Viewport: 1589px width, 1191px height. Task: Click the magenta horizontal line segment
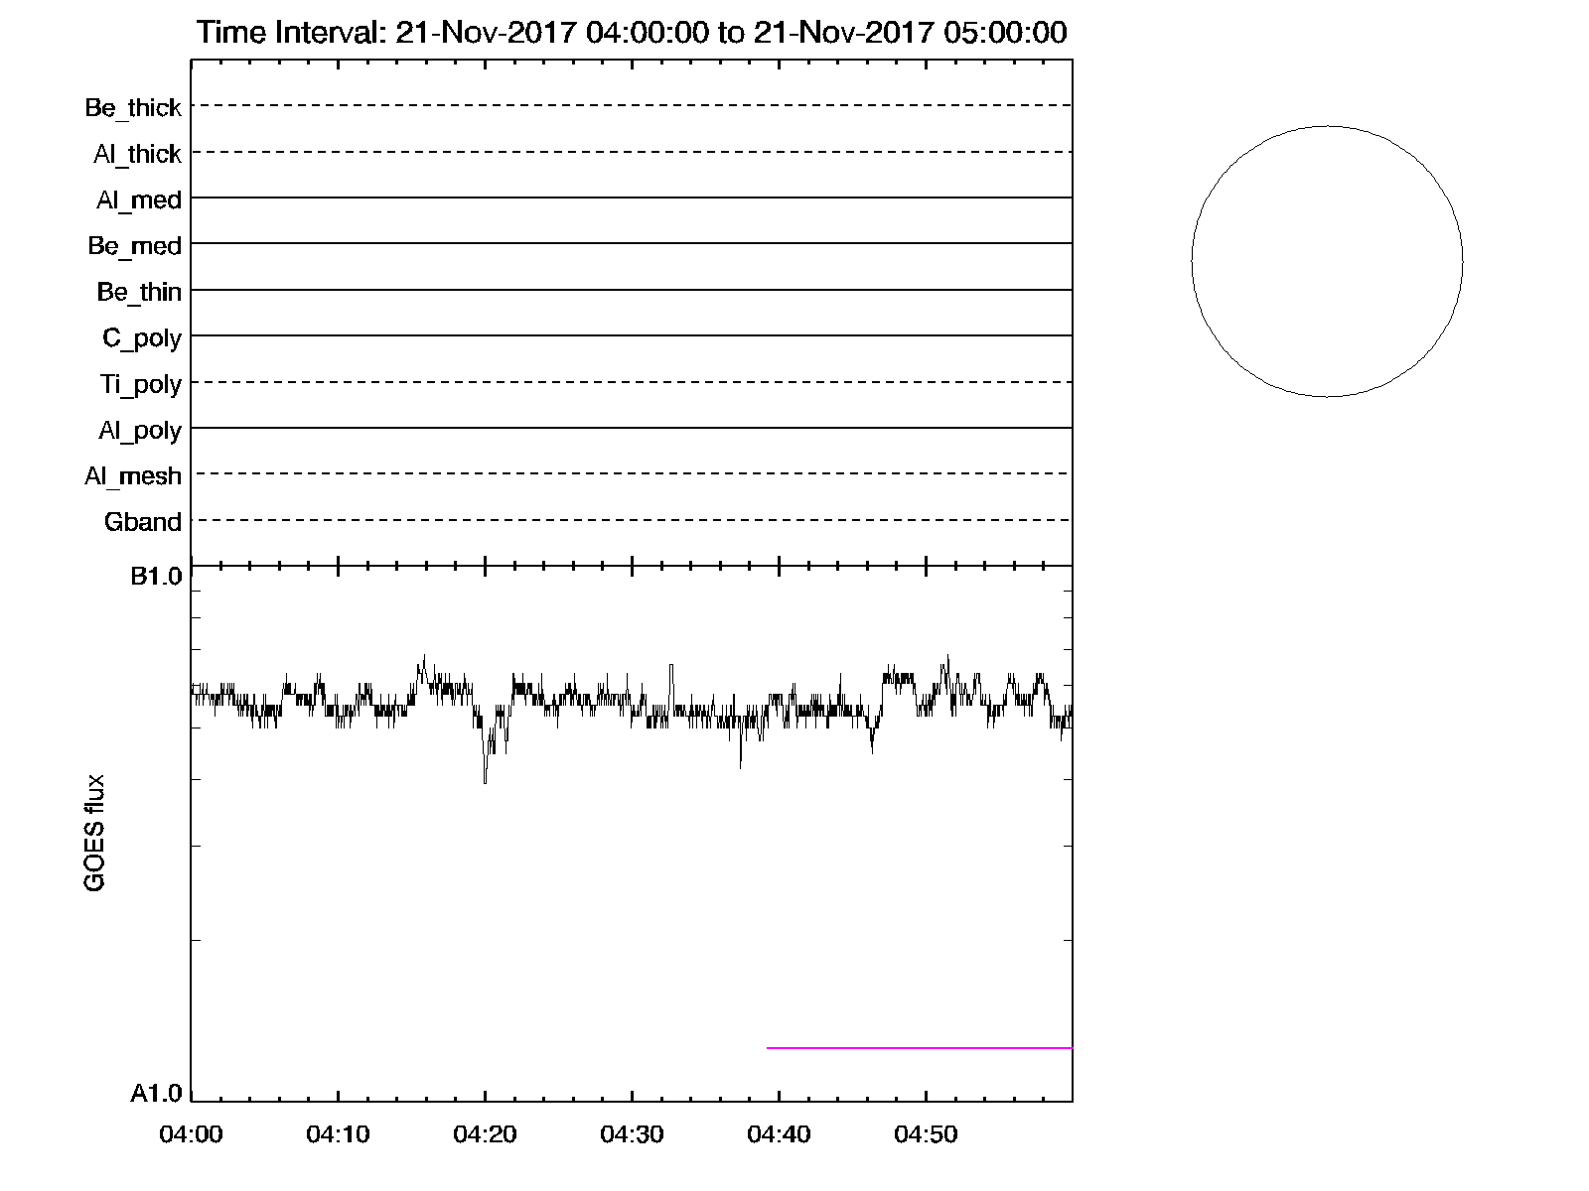(919, 1047)
